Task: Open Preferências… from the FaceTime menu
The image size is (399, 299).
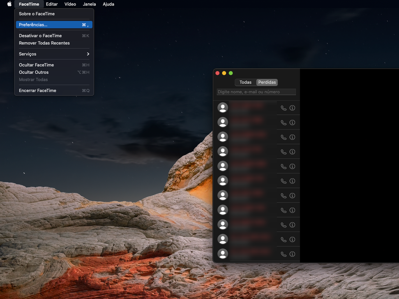Action: point(54,25)
